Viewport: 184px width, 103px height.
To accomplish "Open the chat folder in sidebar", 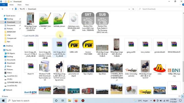I will tap(9, 35).
